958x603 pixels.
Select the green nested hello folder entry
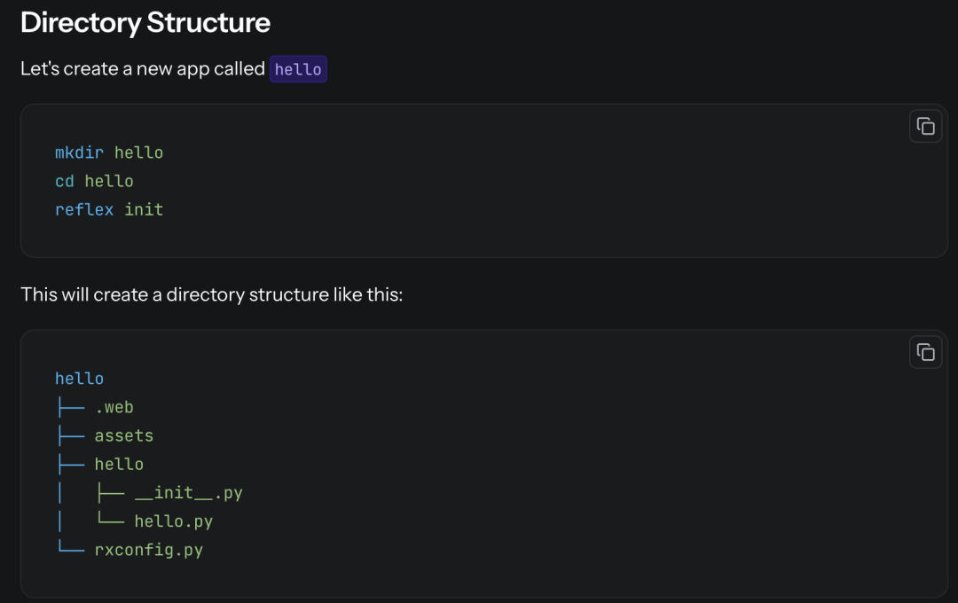(119, 464)
